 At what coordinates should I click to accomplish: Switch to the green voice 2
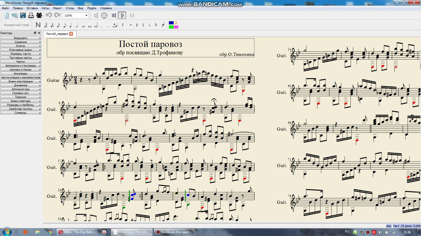[x=171, y=27]
